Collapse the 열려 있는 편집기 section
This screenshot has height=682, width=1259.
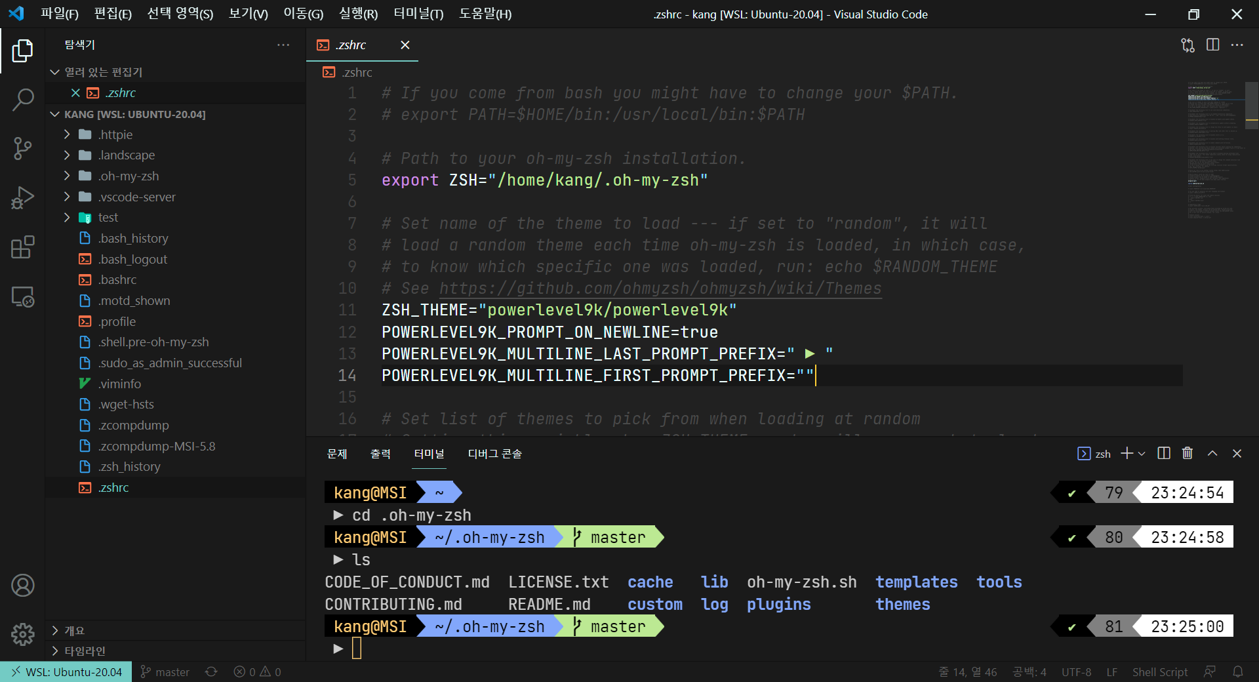54,72
